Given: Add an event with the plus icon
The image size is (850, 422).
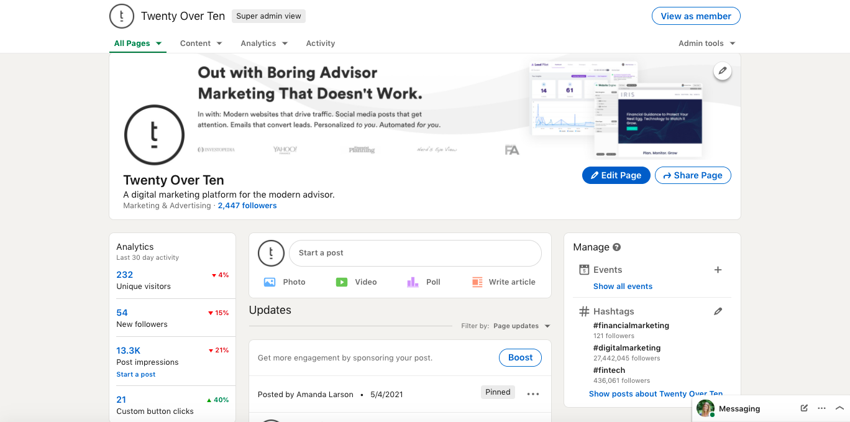Looking at the screenshot, I should [x=718, y=270].
